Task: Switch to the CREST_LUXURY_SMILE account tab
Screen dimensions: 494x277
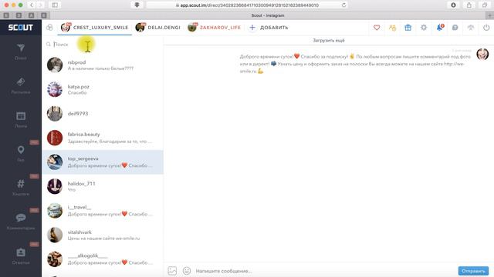Action: pos(94,28)
